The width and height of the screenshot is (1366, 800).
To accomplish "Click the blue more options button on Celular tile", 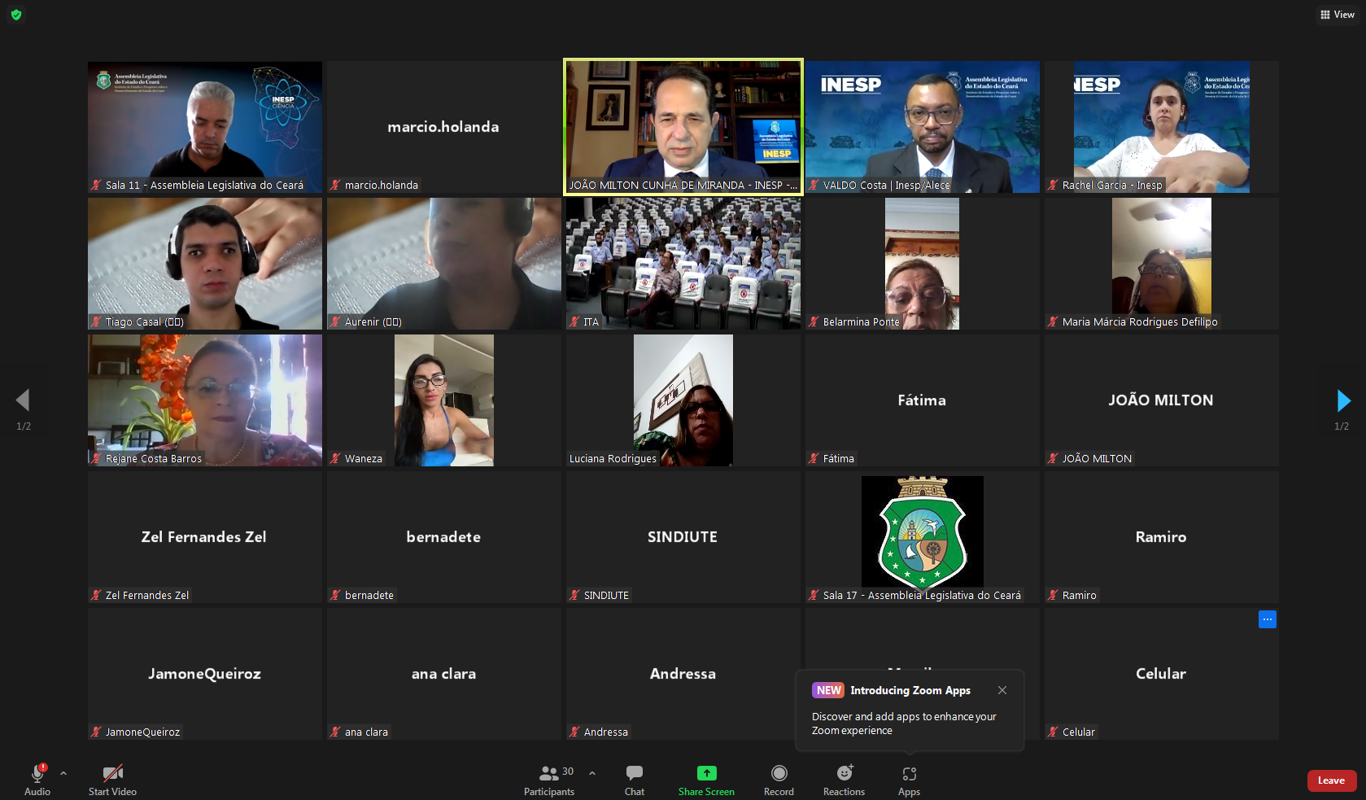I will point(1267,619).
